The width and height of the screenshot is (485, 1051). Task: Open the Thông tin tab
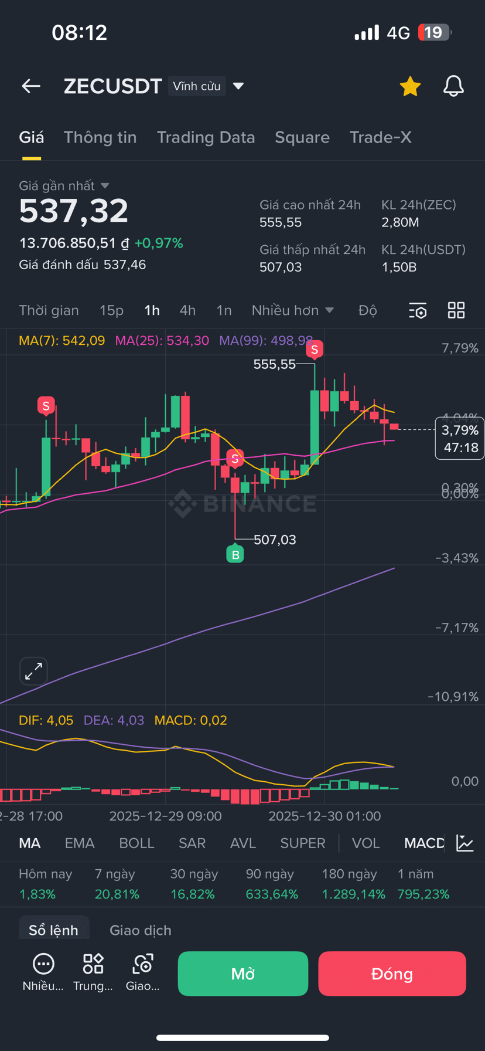(x=100, y=137)
